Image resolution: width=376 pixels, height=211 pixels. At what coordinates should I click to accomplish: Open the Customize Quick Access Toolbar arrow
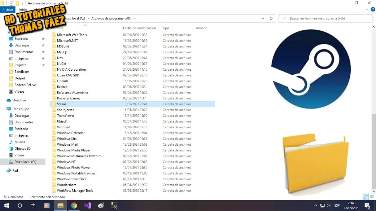22,4
